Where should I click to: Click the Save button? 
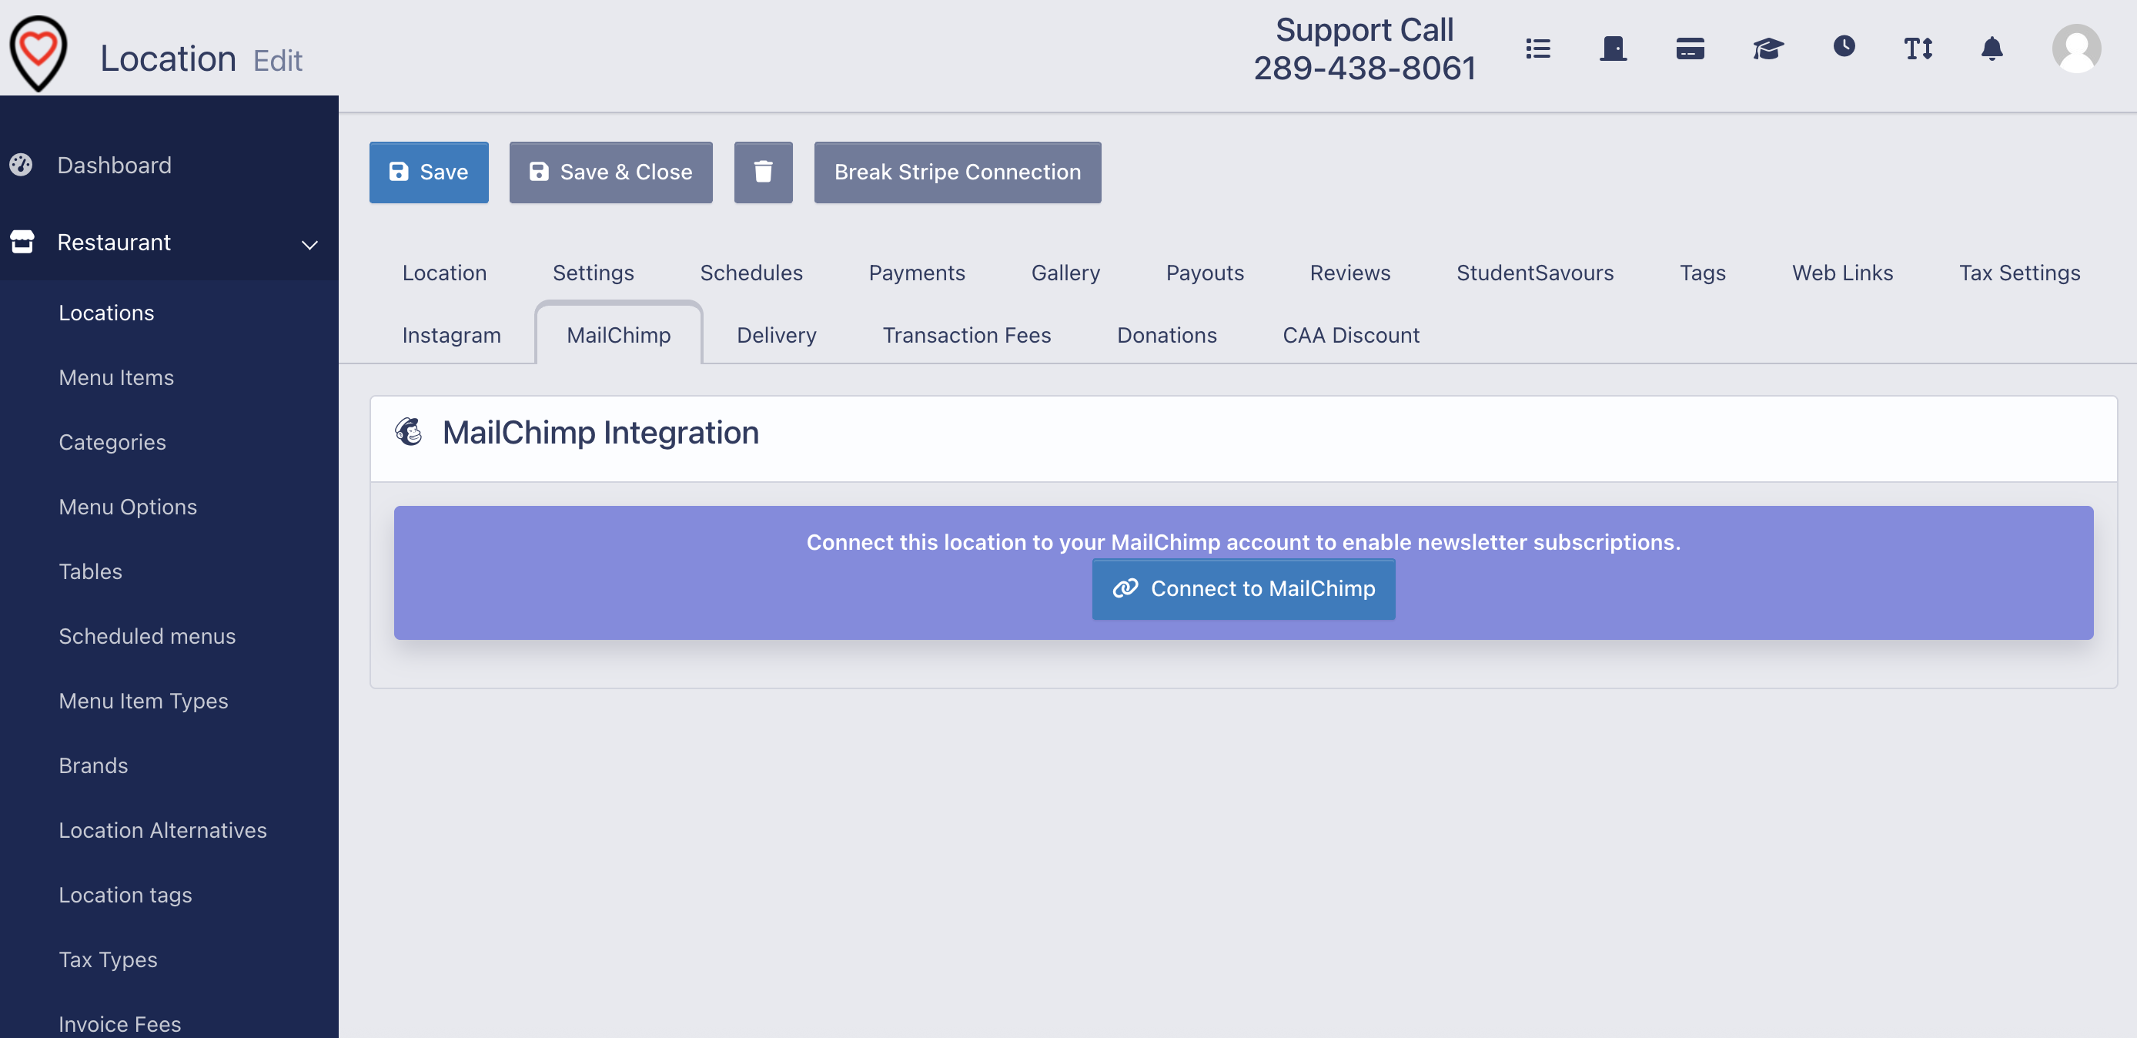click(428, 172)
